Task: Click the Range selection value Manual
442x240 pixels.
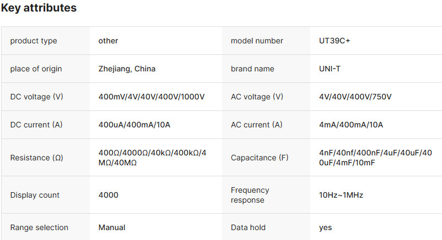Action: 112,227
